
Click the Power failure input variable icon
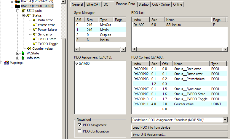pos(35,30)
